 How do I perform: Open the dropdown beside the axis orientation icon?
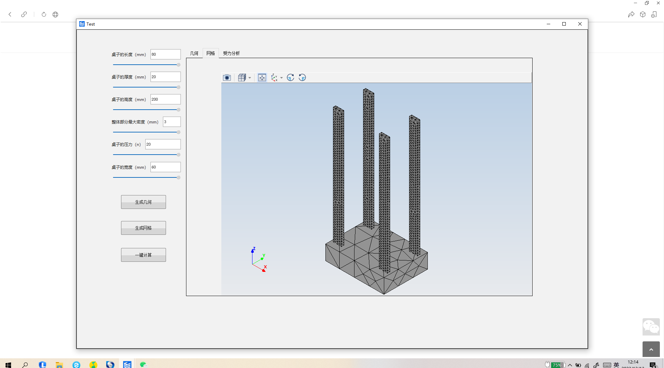click(282, 78)
